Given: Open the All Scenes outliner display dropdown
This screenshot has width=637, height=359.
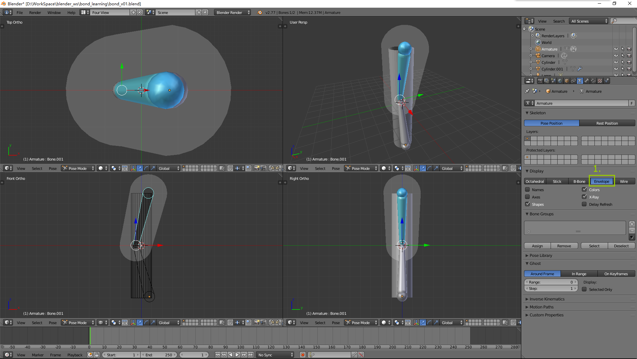Looking at the screenshot, I should tap(588, 21).
